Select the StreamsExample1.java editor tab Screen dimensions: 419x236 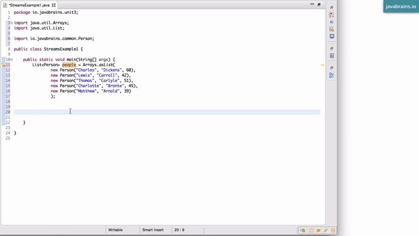[x=29, y=5]
